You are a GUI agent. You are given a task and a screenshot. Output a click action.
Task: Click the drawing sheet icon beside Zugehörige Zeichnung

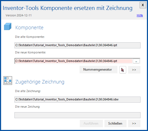[8, 81]
